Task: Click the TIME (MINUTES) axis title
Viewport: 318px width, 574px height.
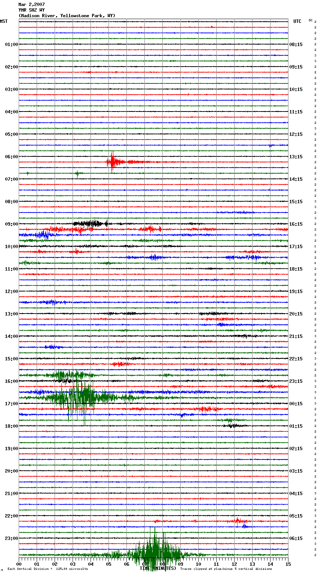Action: click(x=158, y=568)
